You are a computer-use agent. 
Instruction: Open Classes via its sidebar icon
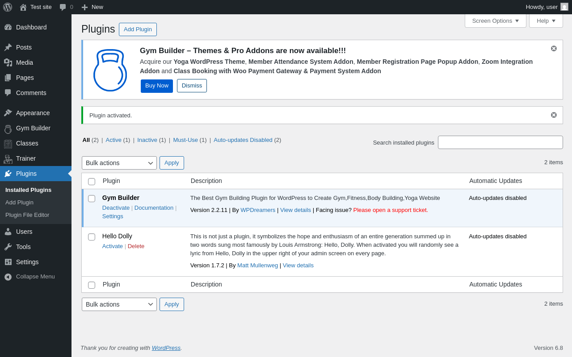pos(8,144)
